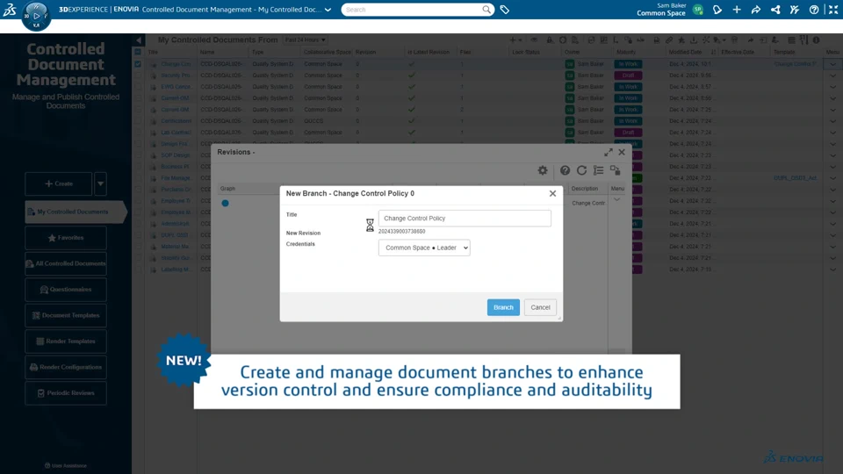Open Periodic Reviews in sidebar
This screenshot has height=474, width=843.
[x=66, y=393]
